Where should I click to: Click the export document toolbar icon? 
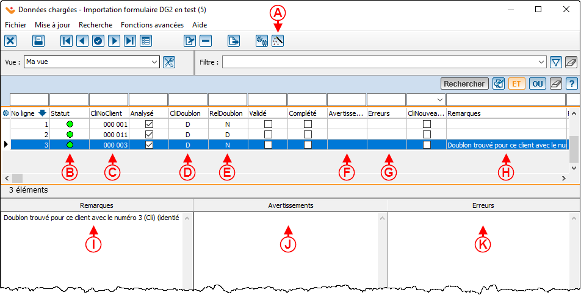[234, 41]
